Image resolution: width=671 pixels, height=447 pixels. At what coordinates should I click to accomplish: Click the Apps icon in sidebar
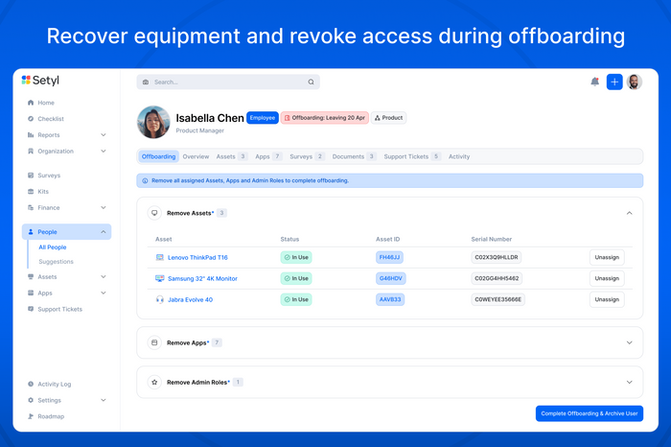pos(31,293)
